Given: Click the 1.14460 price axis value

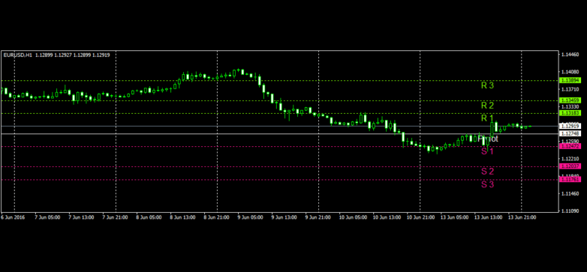Looking at the screenshot, I should pyautogui.click(x=570, y=55).
